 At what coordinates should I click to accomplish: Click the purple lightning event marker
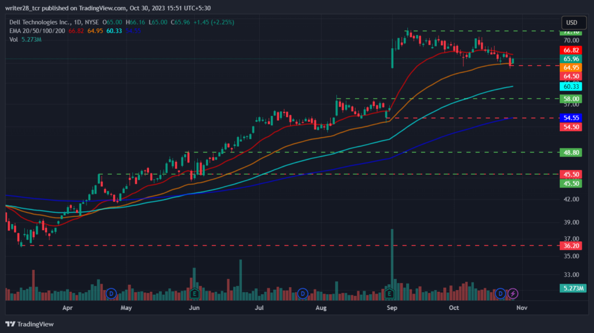point(513,294)
